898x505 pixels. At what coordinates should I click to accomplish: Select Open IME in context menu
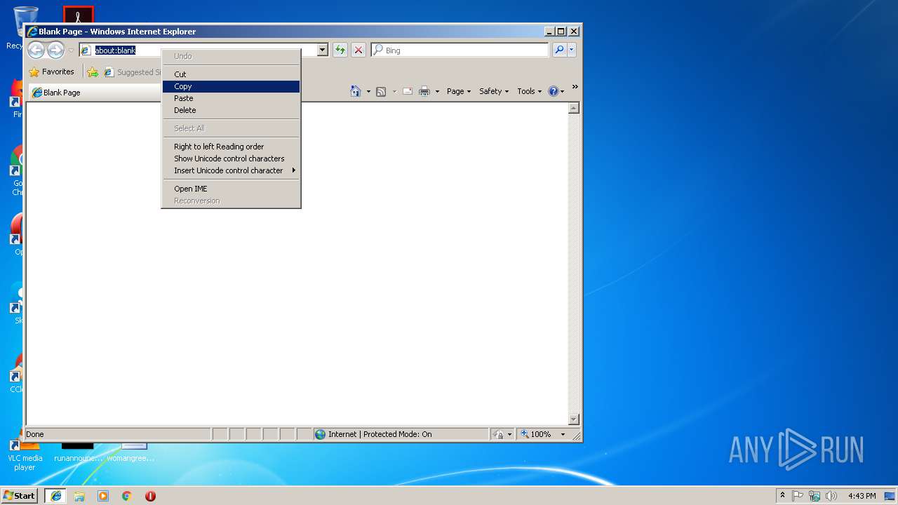tap(231, 189)
